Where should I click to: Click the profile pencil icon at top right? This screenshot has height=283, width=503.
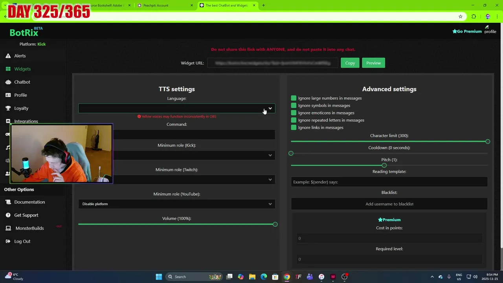487,27
